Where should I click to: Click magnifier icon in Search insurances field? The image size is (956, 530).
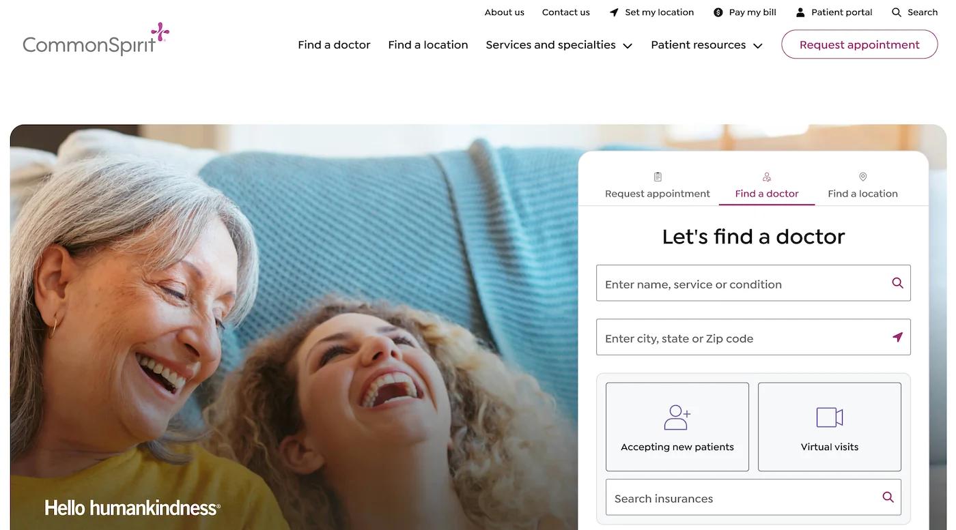[x=888, y=497]
